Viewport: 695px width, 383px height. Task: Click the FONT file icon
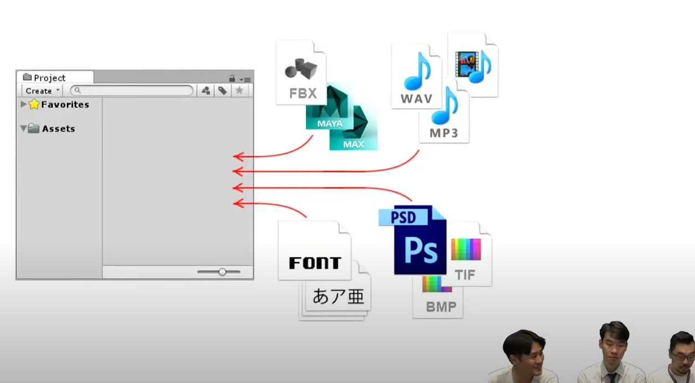(x=315, y=250)
